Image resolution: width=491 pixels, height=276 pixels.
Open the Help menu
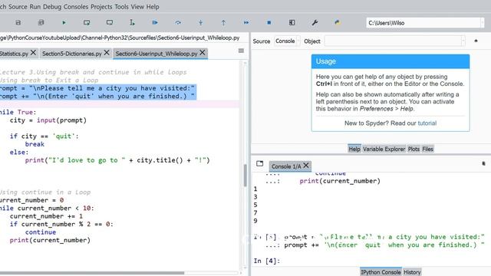(153, 7)
